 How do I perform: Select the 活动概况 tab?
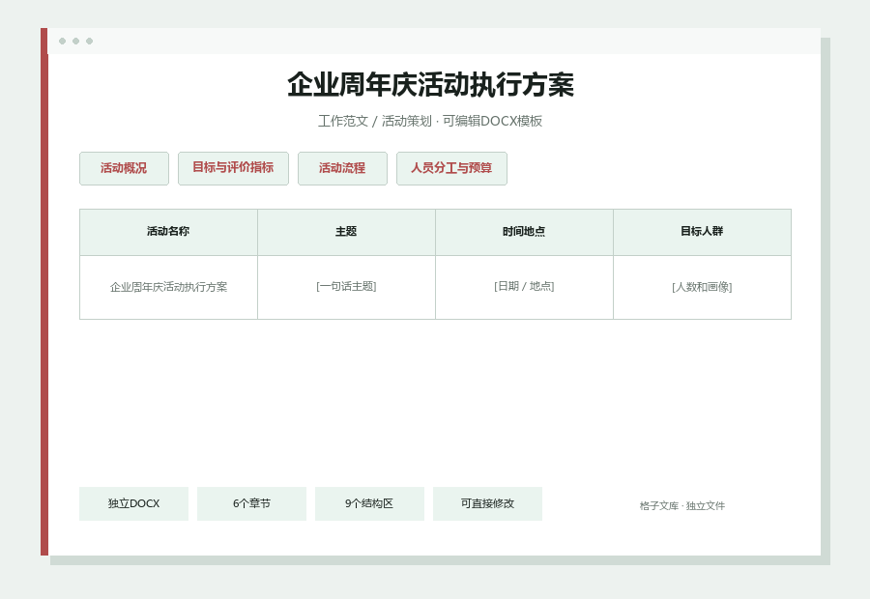(x=124, y=168)
